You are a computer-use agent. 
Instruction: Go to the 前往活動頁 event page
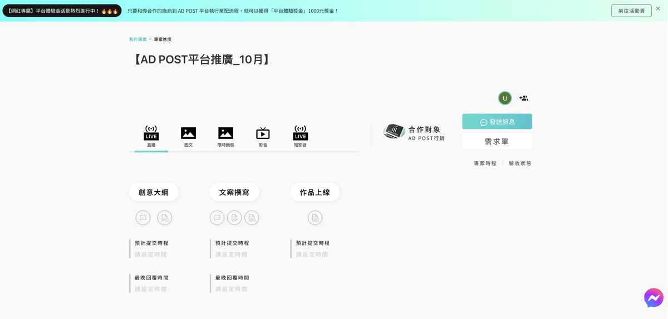point(631,11)
